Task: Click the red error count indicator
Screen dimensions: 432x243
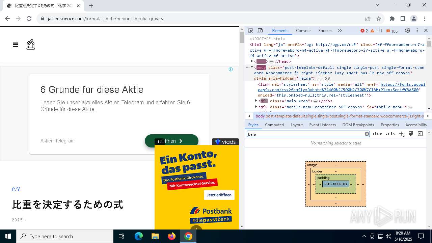Action: (364, 31)
